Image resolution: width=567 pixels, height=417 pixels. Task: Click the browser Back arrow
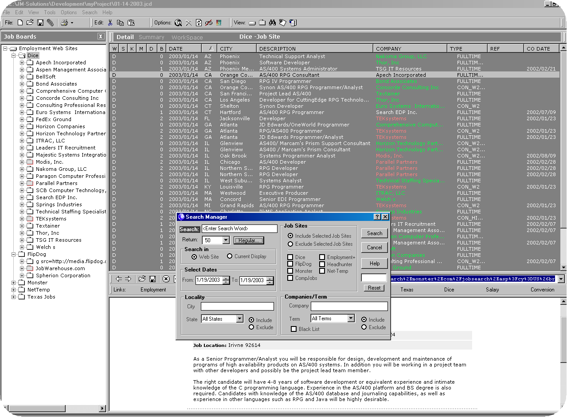click(118, 279)
